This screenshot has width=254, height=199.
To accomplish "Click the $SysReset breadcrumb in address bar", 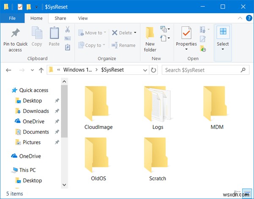I will [x=113, y=70].
